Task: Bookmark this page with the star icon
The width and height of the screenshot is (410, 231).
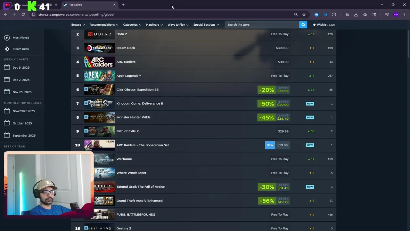Action: [x=304, y=14]
